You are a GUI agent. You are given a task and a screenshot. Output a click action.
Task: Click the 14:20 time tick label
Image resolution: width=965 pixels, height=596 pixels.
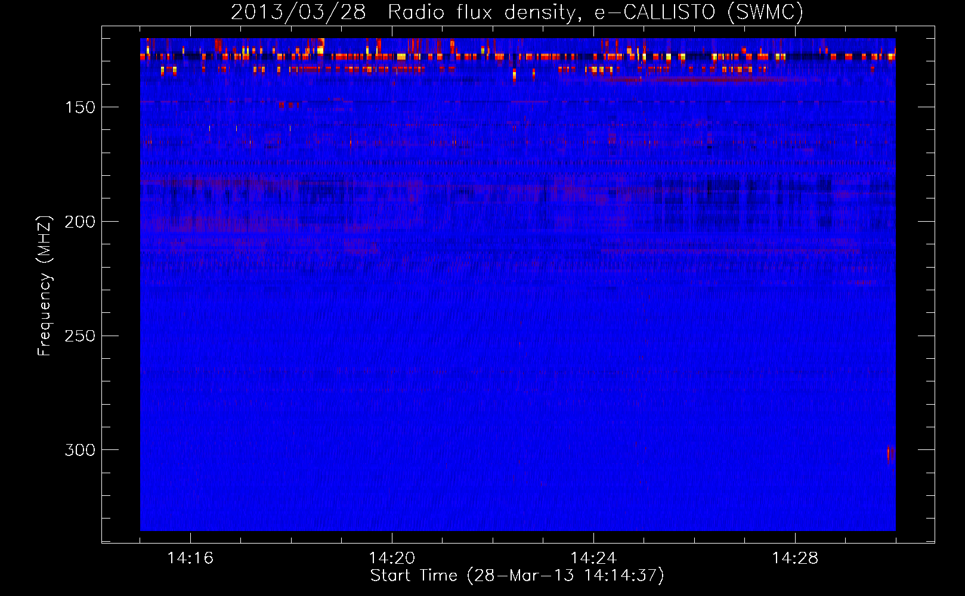[x=392, y=558]
